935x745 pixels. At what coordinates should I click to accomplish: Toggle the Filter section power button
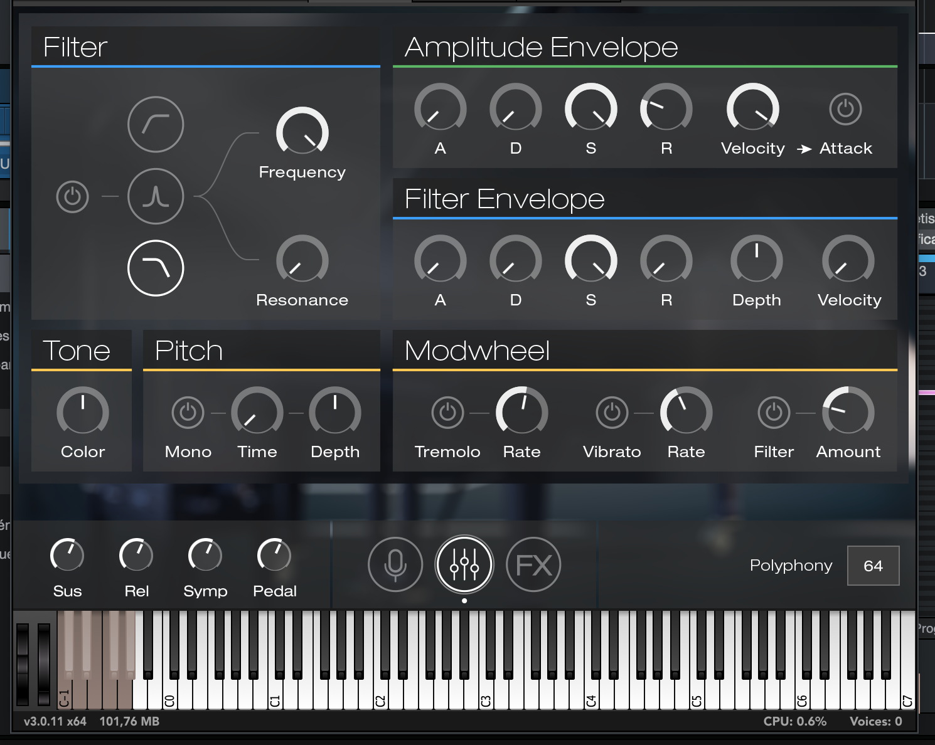73,197
